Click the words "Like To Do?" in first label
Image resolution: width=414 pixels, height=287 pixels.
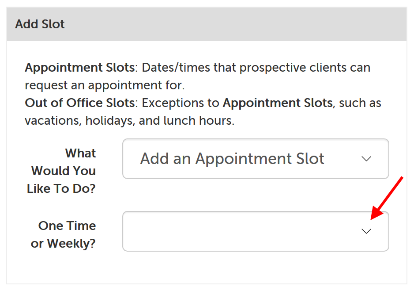[61, 189]
